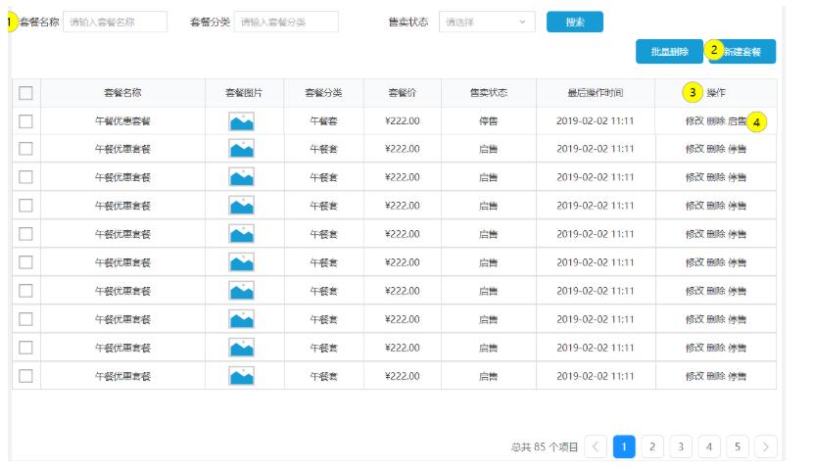Check the checkbox of the 停售 status row
This screenshot has height=469, width=813.
tap(25, 121)
